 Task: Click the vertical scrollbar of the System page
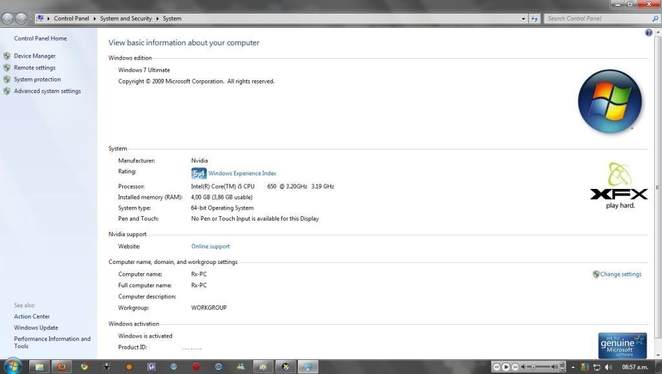657,187
